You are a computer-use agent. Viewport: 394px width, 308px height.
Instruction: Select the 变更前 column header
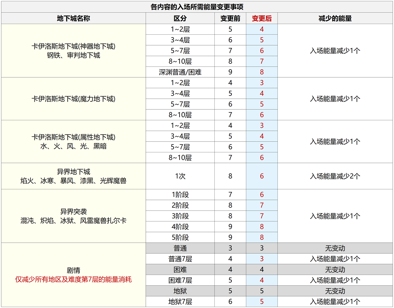230,18
